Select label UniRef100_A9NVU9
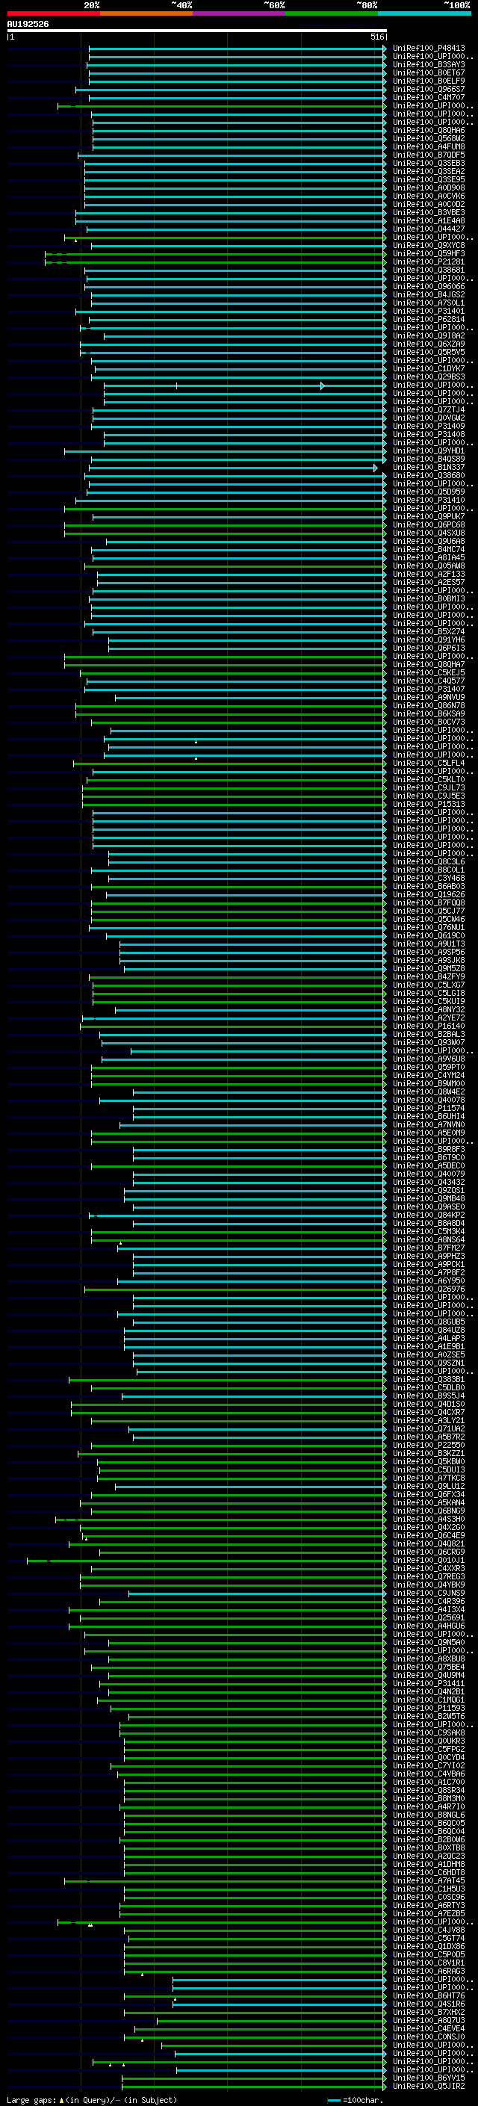The height and width of the screenshot is (2106, 478). pos(429,697)
